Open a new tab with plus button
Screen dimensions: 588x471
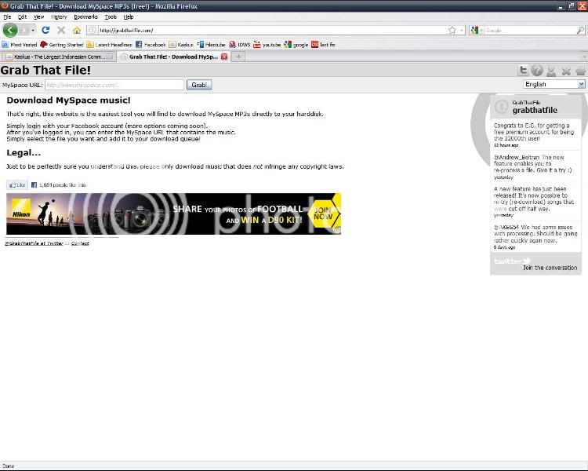pyautogui.click(x=238, y=57)
